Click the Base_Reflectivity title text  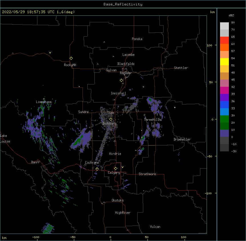click(x=123, y=4)
